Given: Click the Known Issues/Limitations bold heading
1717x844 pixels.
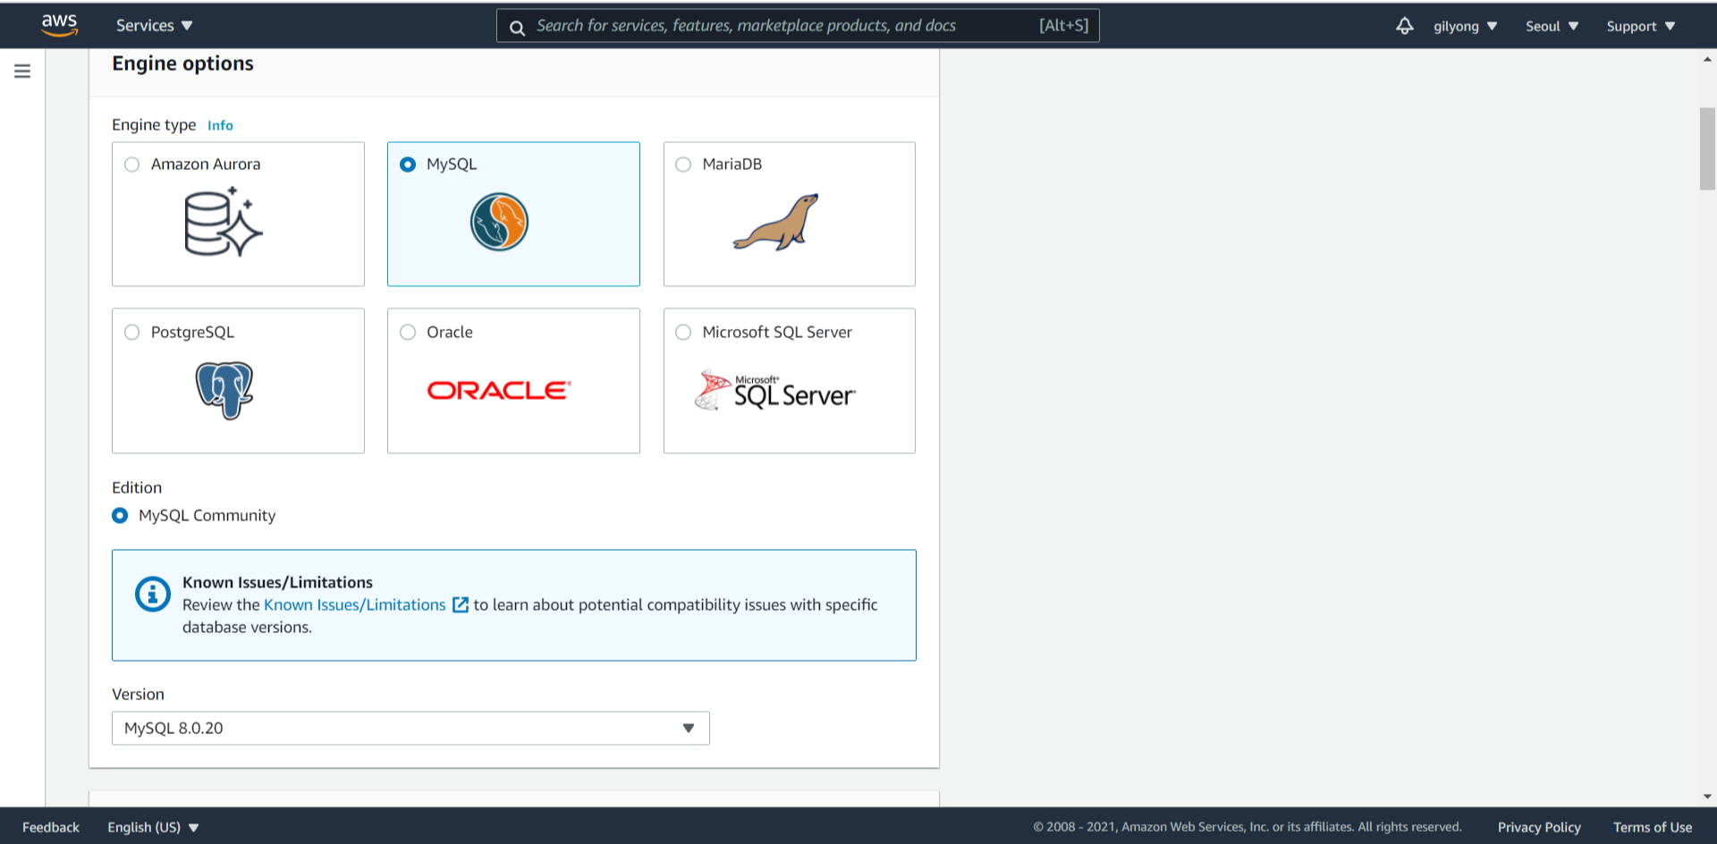Looking at the screenshot, I should [277, 582].
